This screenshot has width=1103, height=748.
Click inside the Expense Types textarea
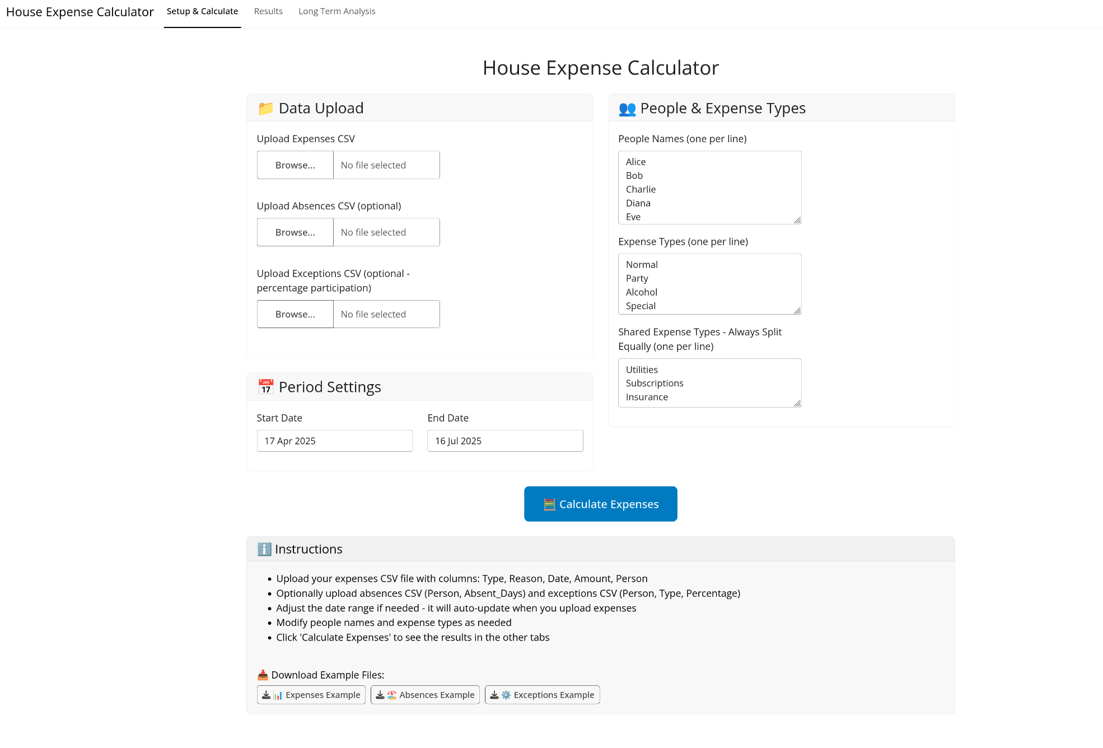point(709,284)
